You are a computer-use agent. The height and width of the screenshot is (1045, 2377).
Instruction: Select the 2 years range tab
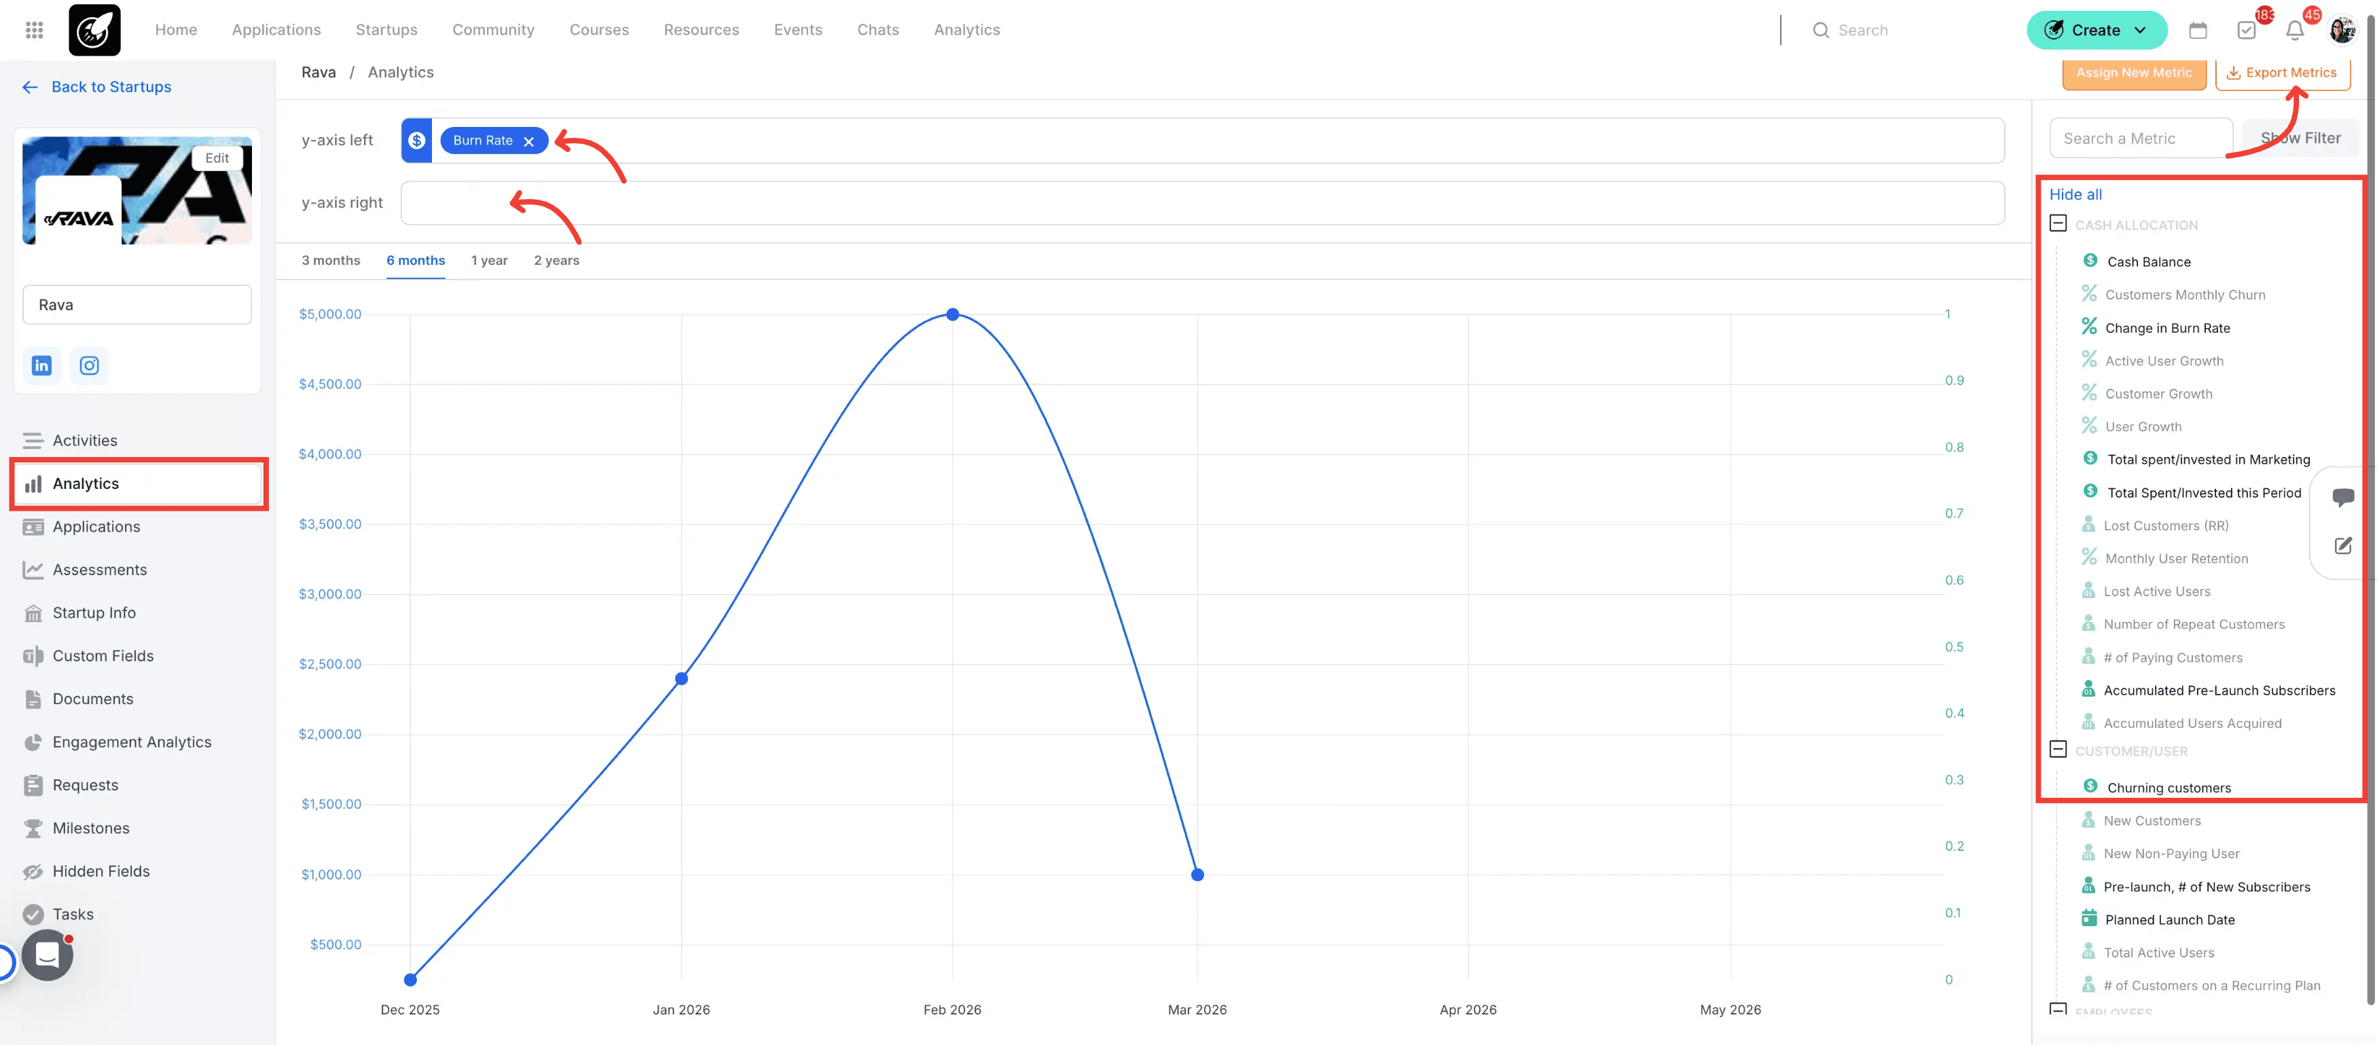point(556,260)
